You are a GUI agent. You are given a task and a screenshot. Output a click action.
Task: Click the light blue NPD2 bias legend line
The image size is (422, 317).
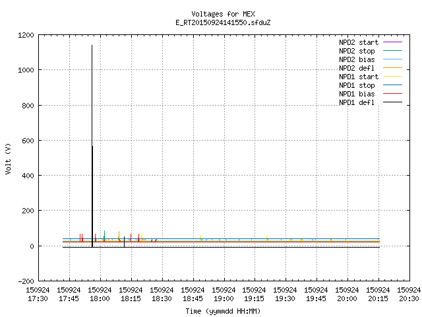[x=392, y=59]
